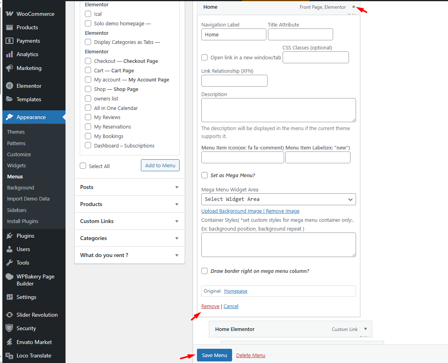This screenshot has height=363, width=448.
Task: Open the Customize submenu item
Action: pyautogui.click(x=19, y=154)
